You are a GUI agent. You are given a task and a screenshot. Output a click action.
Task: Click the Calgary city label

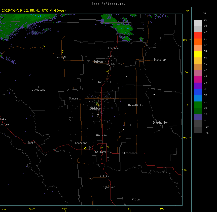point(100,152)
